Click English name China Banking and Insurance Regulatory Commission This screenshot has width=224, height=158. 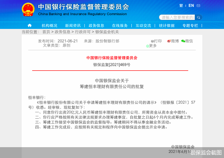82,14
